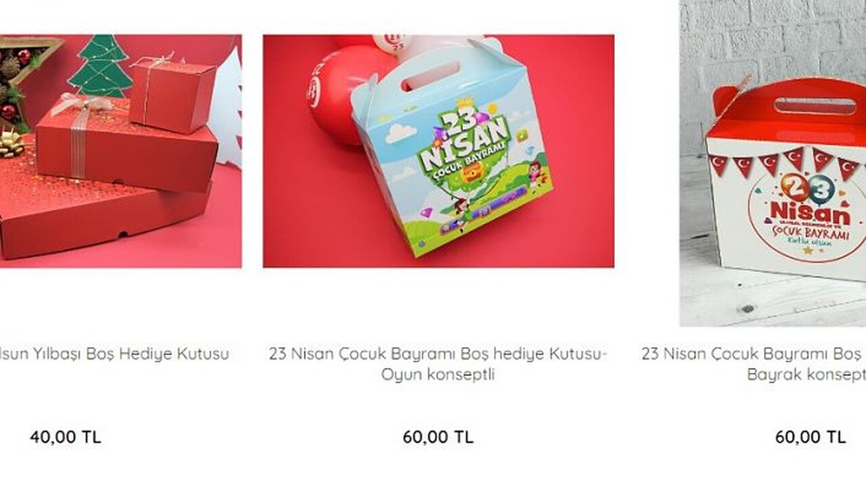This screenshot has width=866, height=487.
Task: Open the white flag-concept box product photo
Action: (x=773, y=163)
